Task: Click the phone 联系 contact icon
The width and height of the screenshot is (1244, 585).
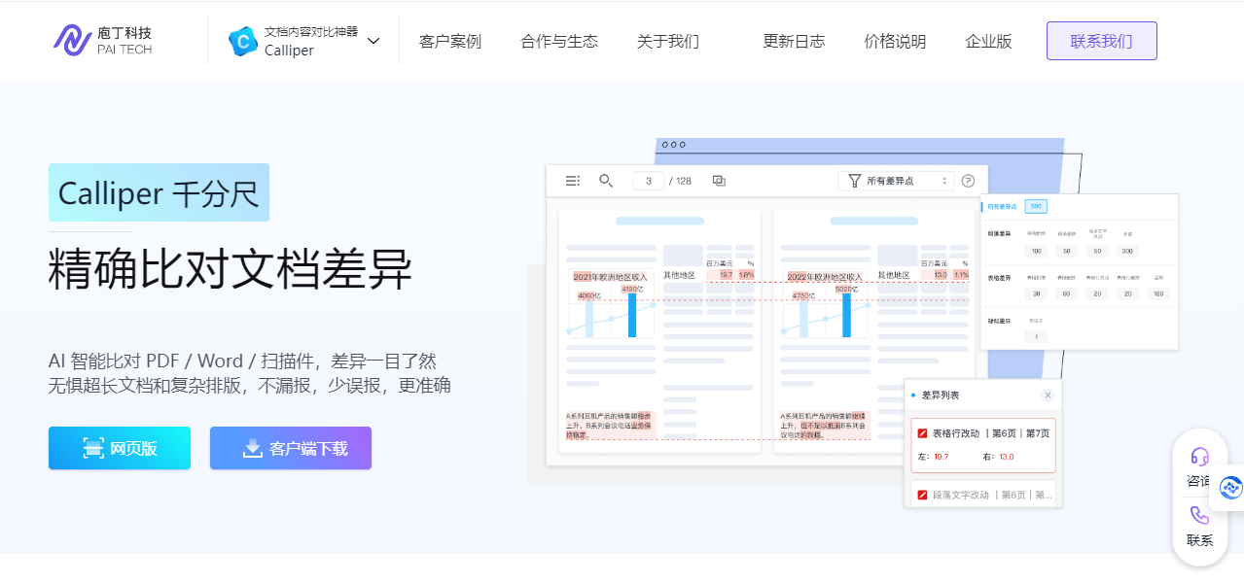Action: (x=1199, y=516)
